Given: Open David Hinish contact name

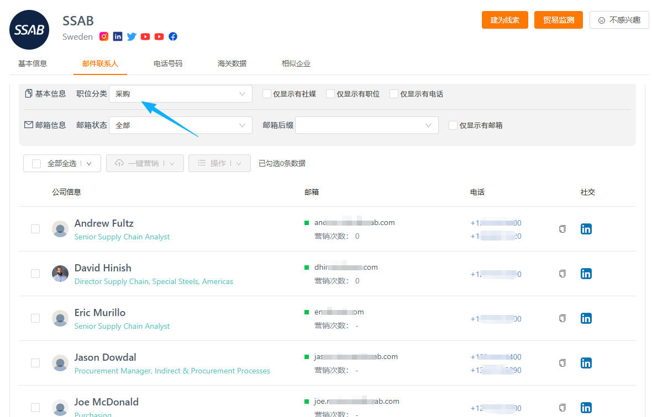Looking at the screenshot, I should 103,268.
